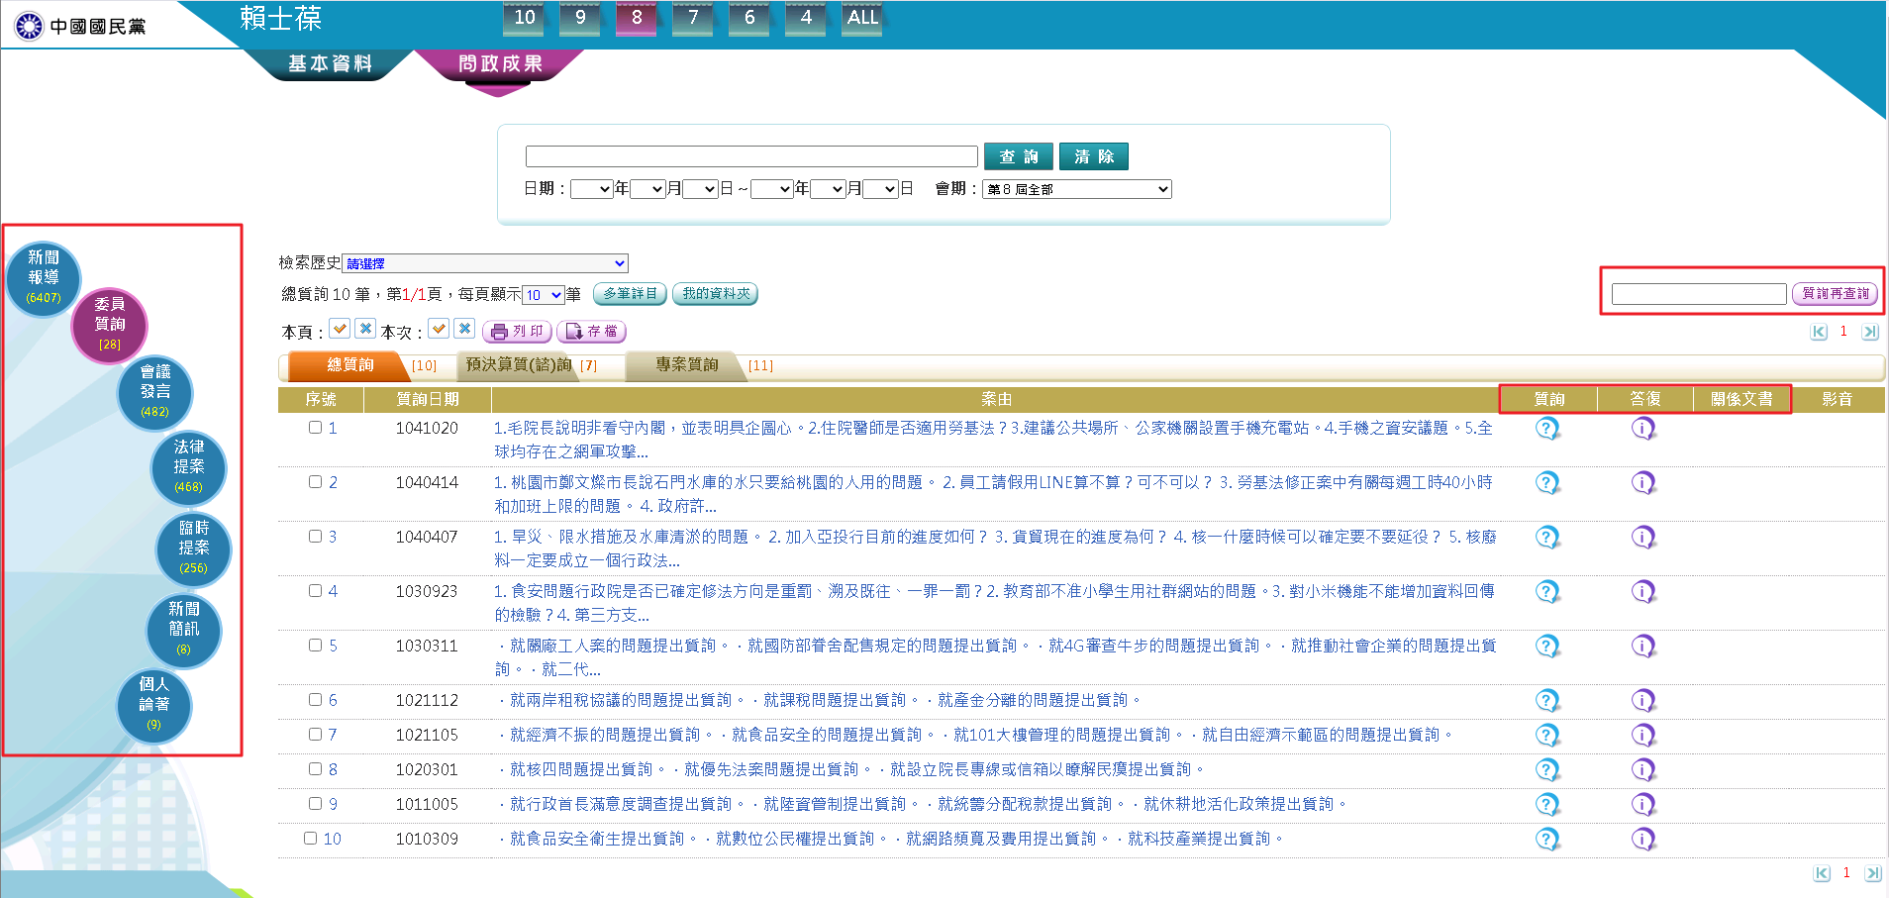
Task: Tick the checkbox for row 5
Action: [315, 646]
